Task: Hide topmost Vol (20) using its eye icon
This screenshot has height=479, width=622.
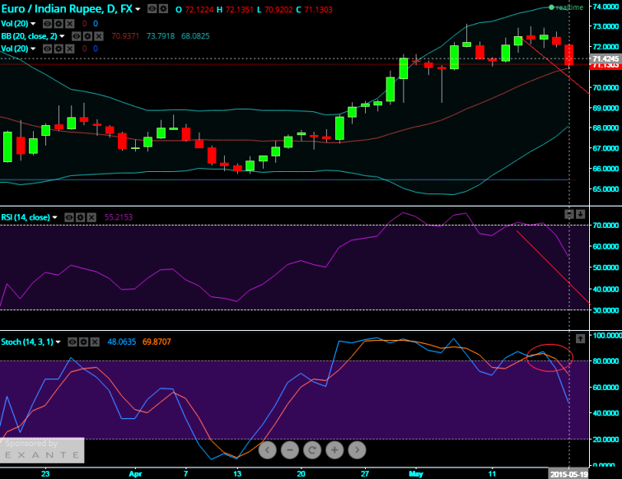Action: (x=47, y=24)
